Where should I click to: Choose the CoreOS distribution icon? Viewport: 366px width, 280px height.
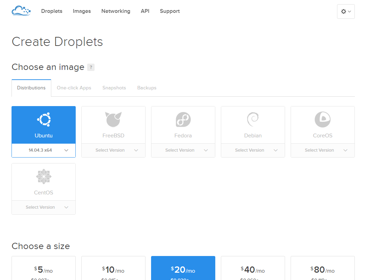point(323,120)
